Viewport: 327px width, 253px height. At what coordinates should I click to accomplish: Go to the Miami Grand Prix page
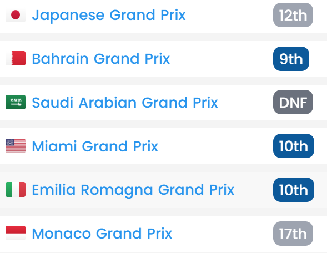[95, 146]
